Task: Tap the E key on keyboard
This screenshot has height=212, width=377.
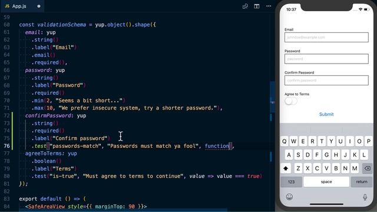Action: [303, 141]
